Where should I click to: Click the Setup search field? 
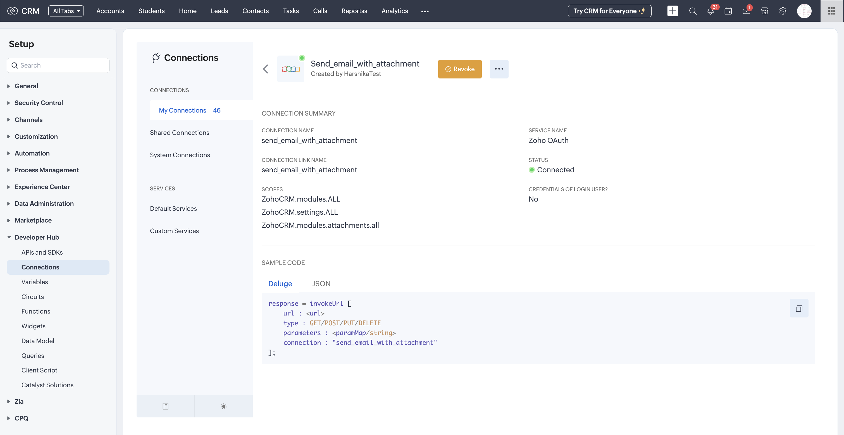tap(58, 66)
